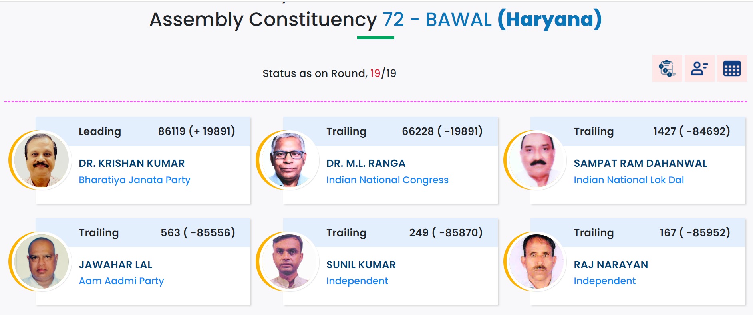Click Dr. M.L. Ranga's photo

(289, 160)
